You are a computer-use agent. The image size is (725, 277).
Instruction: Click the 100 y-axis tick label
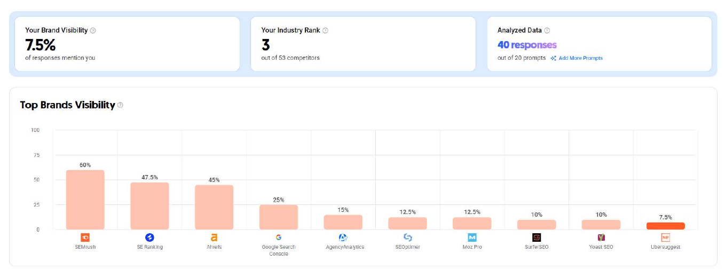[35, 130]
